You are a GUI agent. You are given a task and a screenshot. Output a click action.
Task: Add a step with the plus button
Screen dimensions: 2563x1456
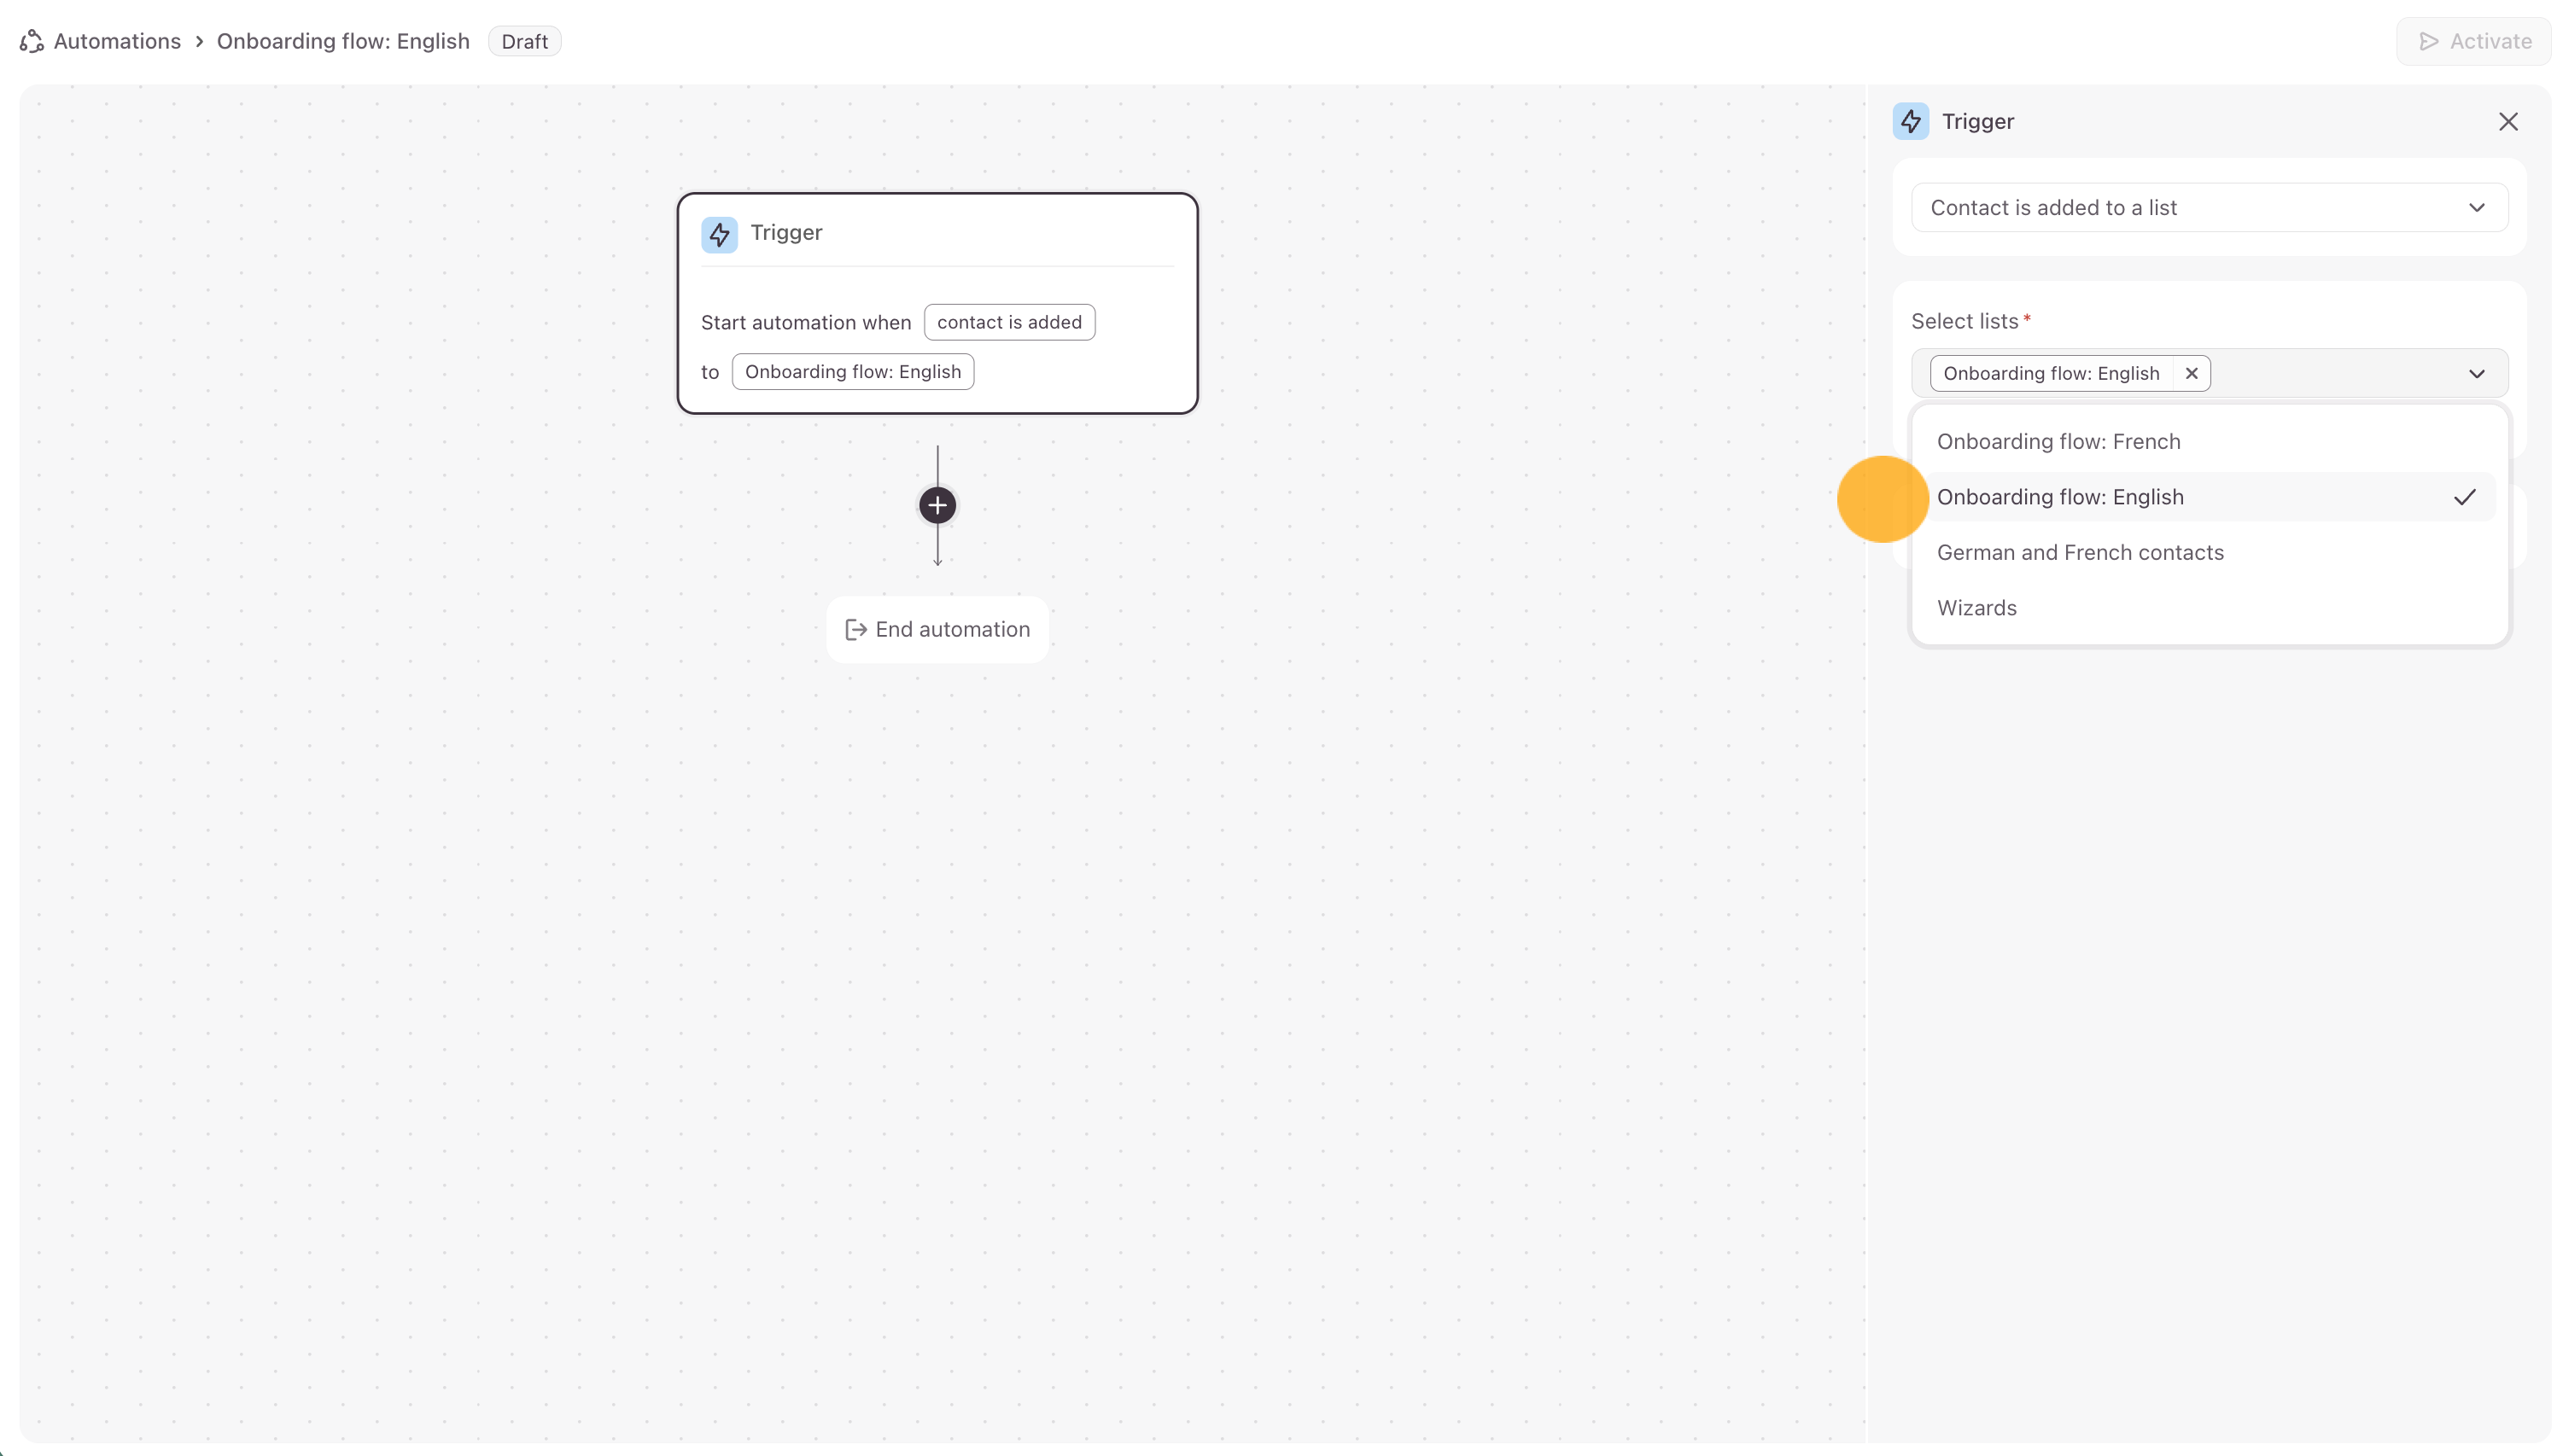pyautogui.click(x=937, y=506)
